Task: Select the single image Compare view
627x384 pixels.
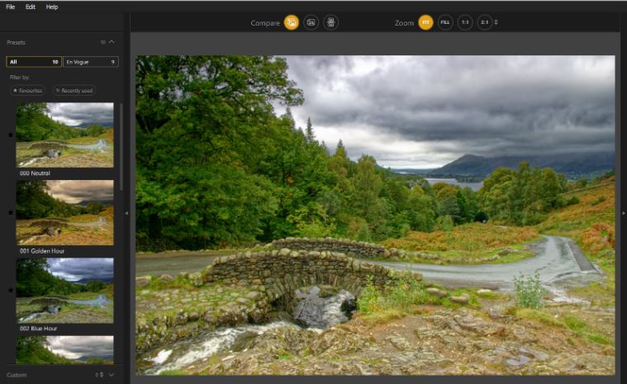Action: [x=292, y=22]
